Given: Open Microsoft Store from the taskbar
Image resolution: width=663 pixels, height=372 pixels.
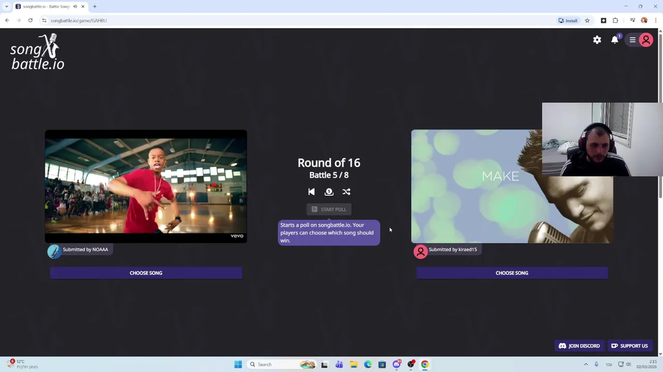Looking at the screenshot, I should tap(382, 364).
